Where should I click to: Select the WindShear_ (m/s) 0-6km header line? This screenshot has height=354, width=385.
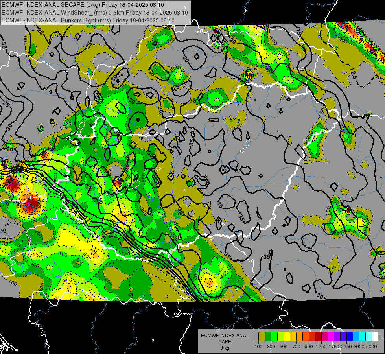tap(95, 13)
